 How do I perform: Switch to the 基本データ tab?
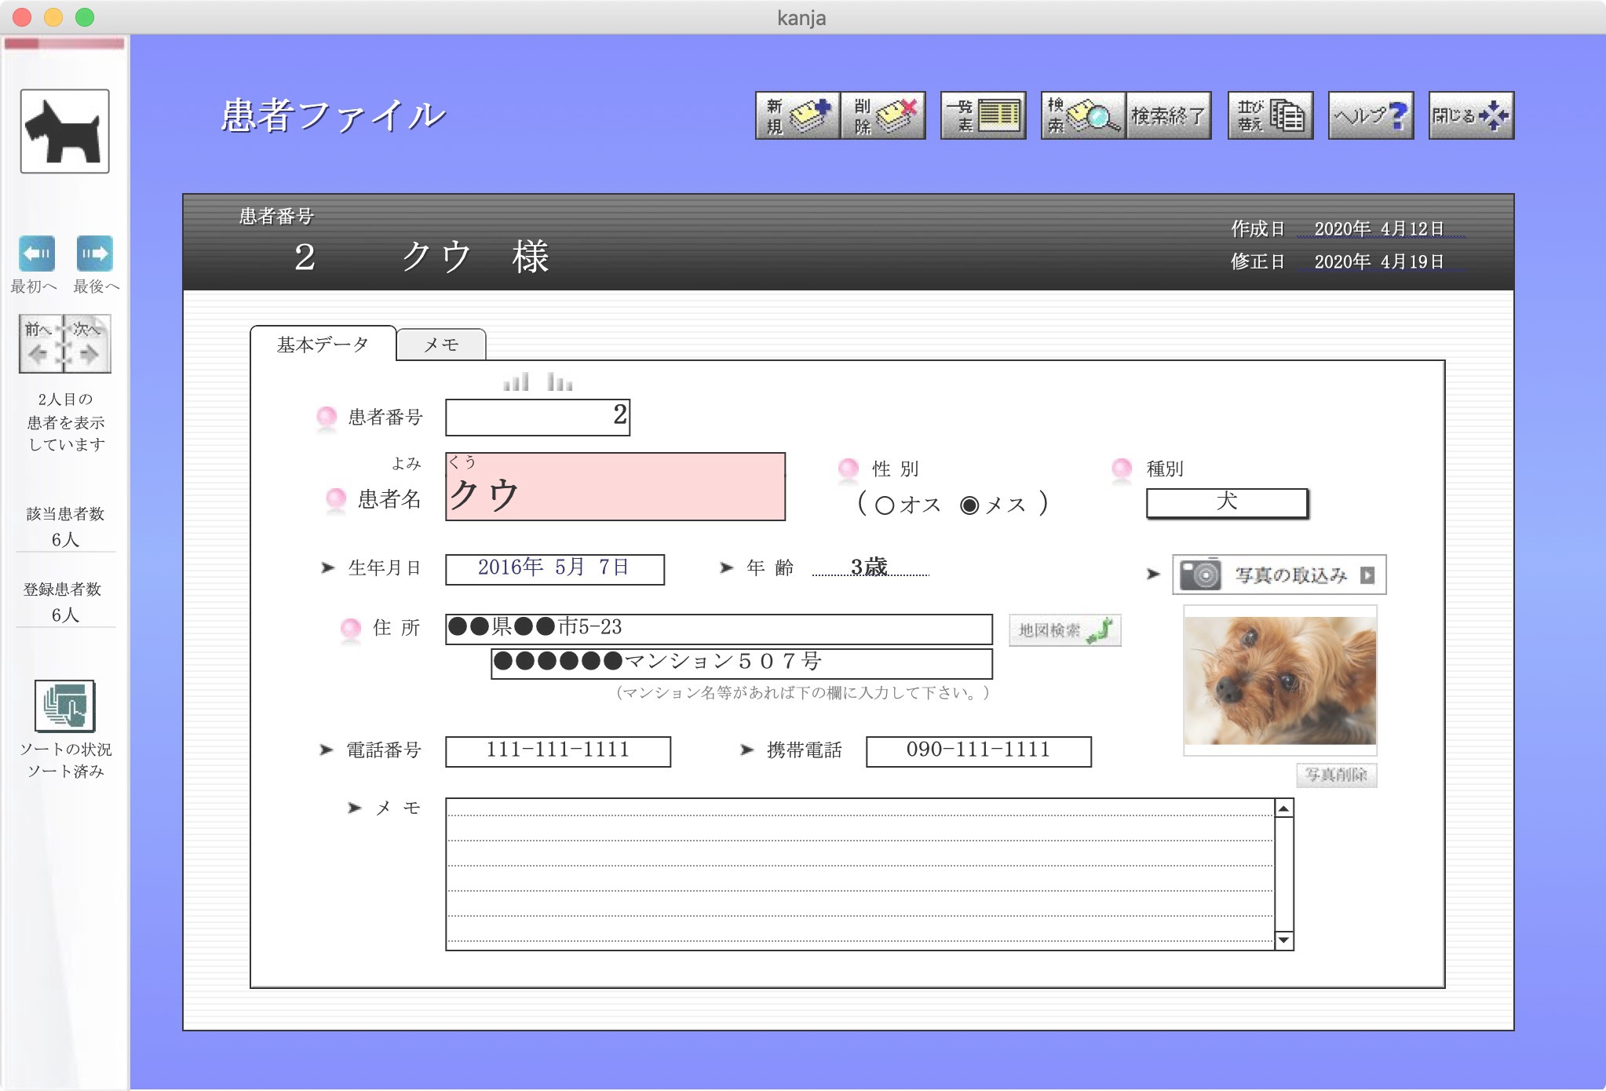tap(321, 343)
